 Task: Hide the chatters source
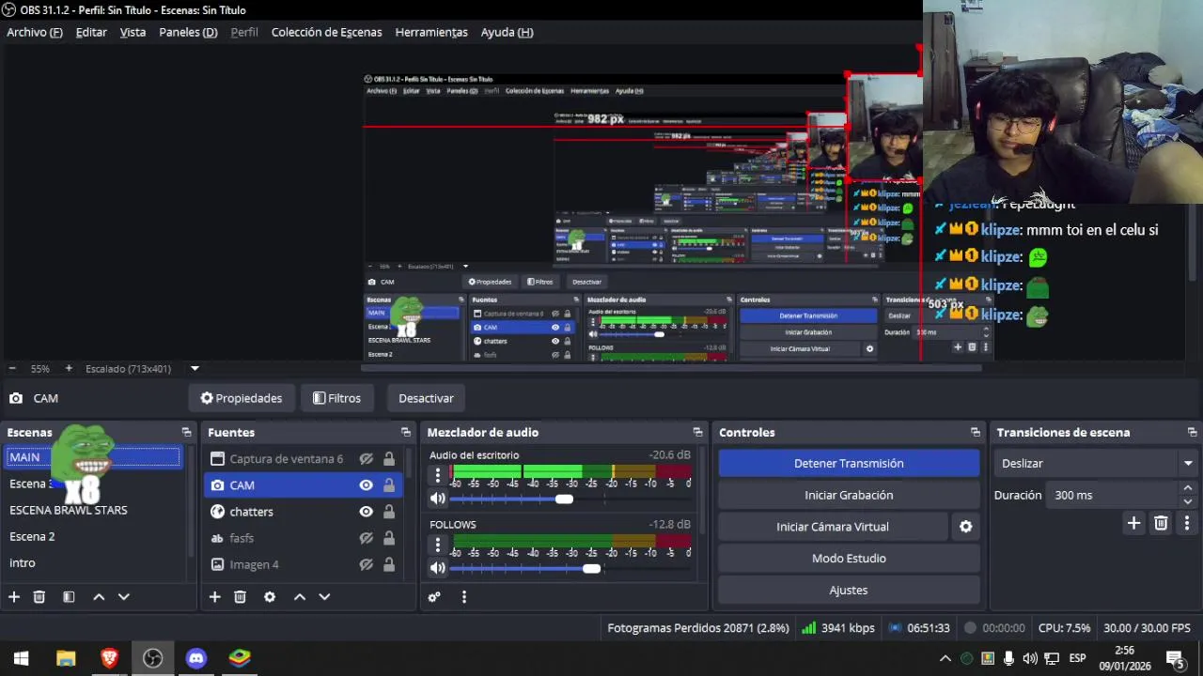pos(366,512)
